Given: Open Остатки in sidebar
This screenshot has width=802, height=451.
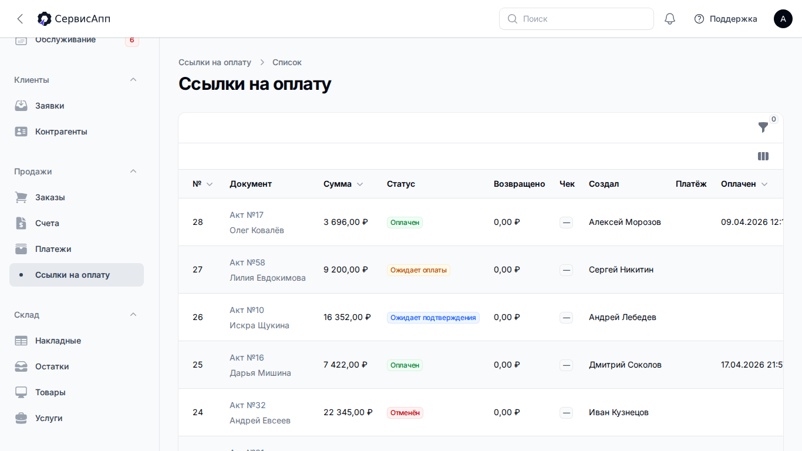Looking at the screenshot, I should click(76, 366).
